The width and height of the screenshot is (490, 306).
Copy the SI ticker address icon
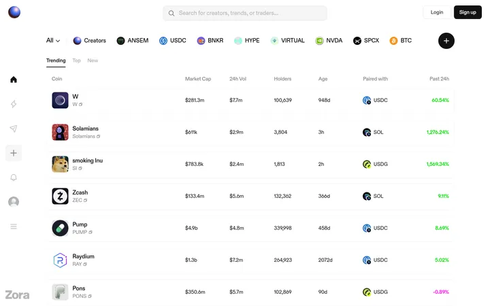coord(80,169)
